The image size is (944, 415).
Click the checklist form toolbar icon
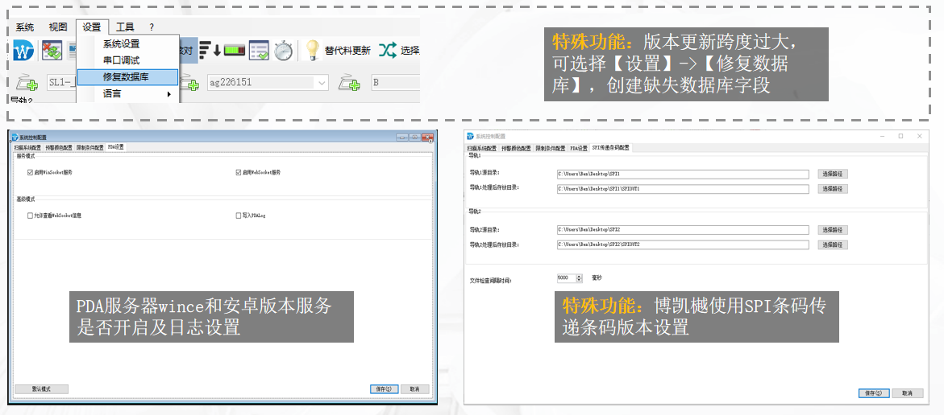[259, 51]
